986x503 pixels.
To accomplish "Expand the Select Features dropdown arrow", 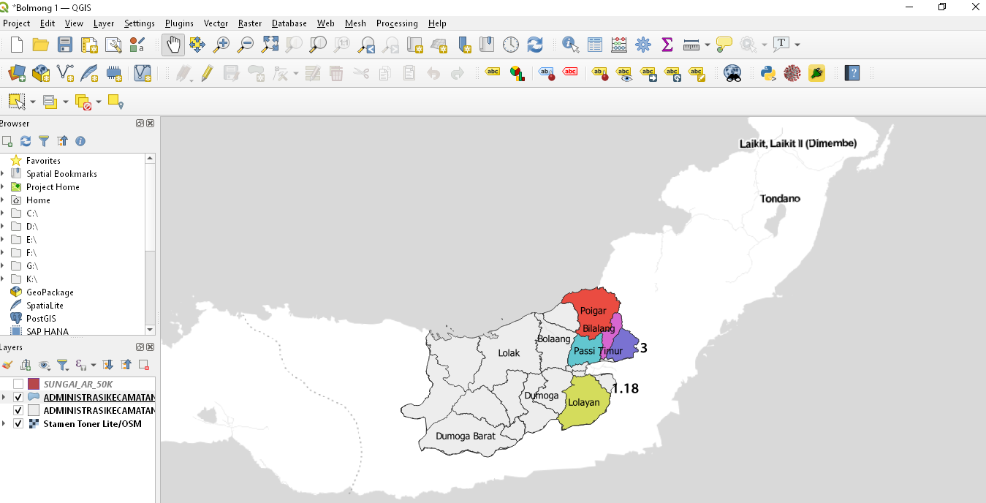I will (32, 102).
